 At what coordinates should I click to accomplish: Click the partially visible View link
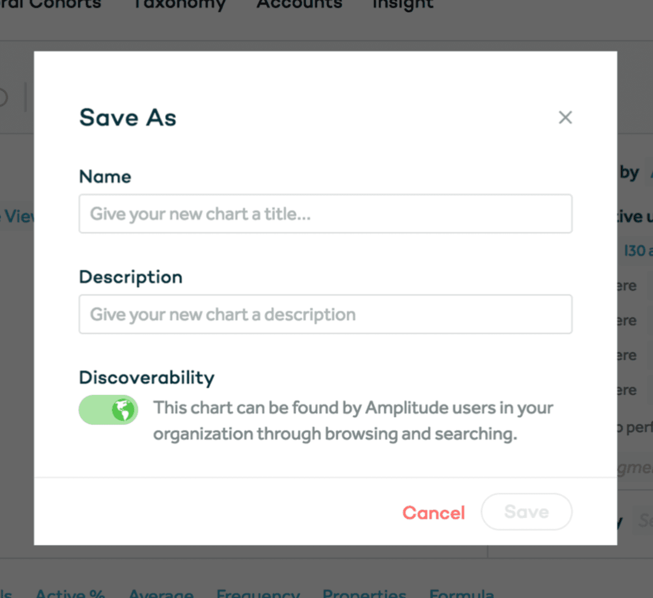(18, 216)
